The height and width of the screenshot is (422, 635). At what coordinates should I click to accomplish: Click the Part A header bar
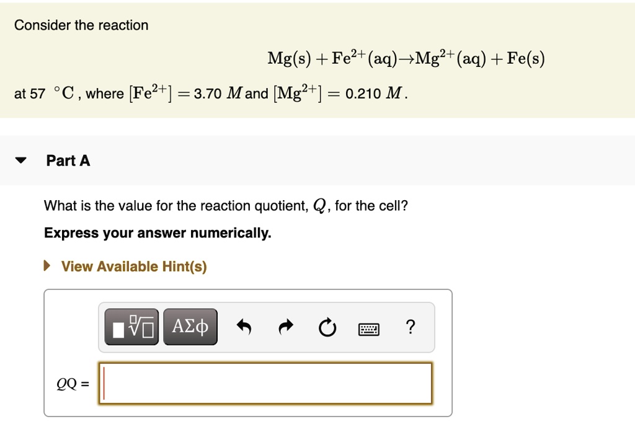click(x=68, y=160)
